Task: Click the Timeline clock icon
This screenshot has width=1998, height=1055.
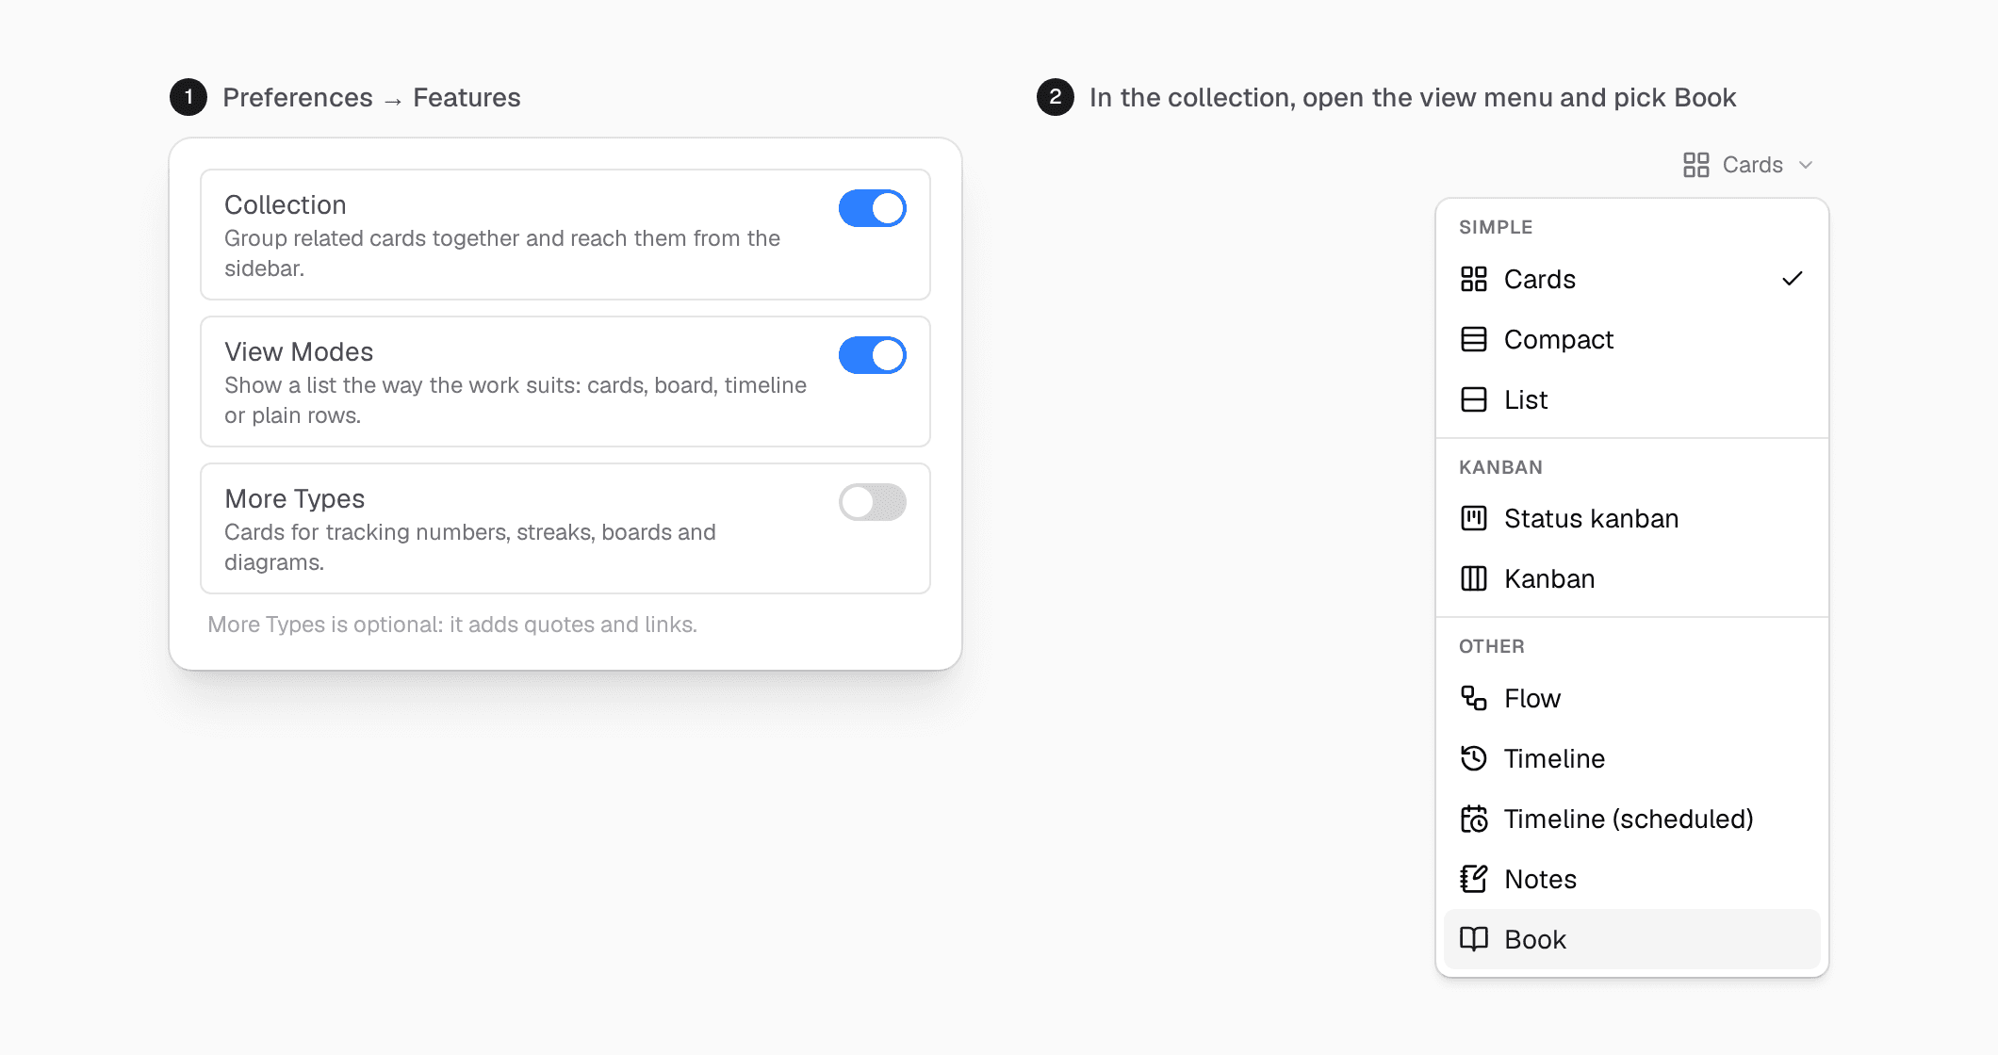Action: [x=1473, y=758]
